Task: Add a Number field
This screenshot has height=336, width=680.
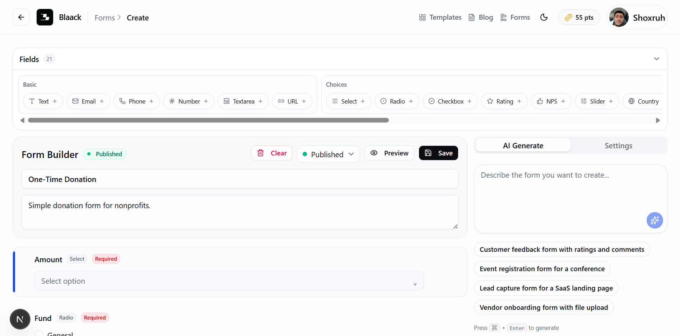Action: pyautogui.click(x=189, y=101)
